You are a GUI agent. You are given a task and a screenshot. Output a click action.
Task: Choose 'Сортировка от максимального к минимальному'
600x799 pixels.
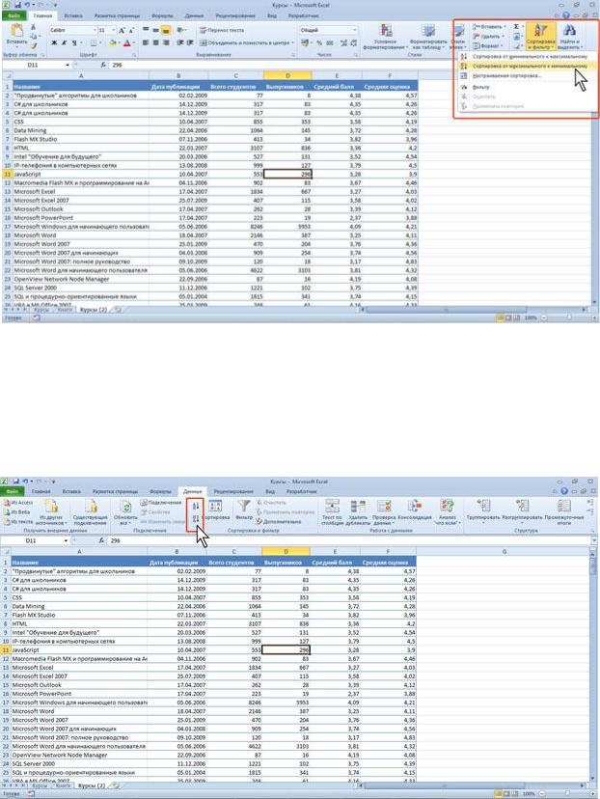point(528,66)
